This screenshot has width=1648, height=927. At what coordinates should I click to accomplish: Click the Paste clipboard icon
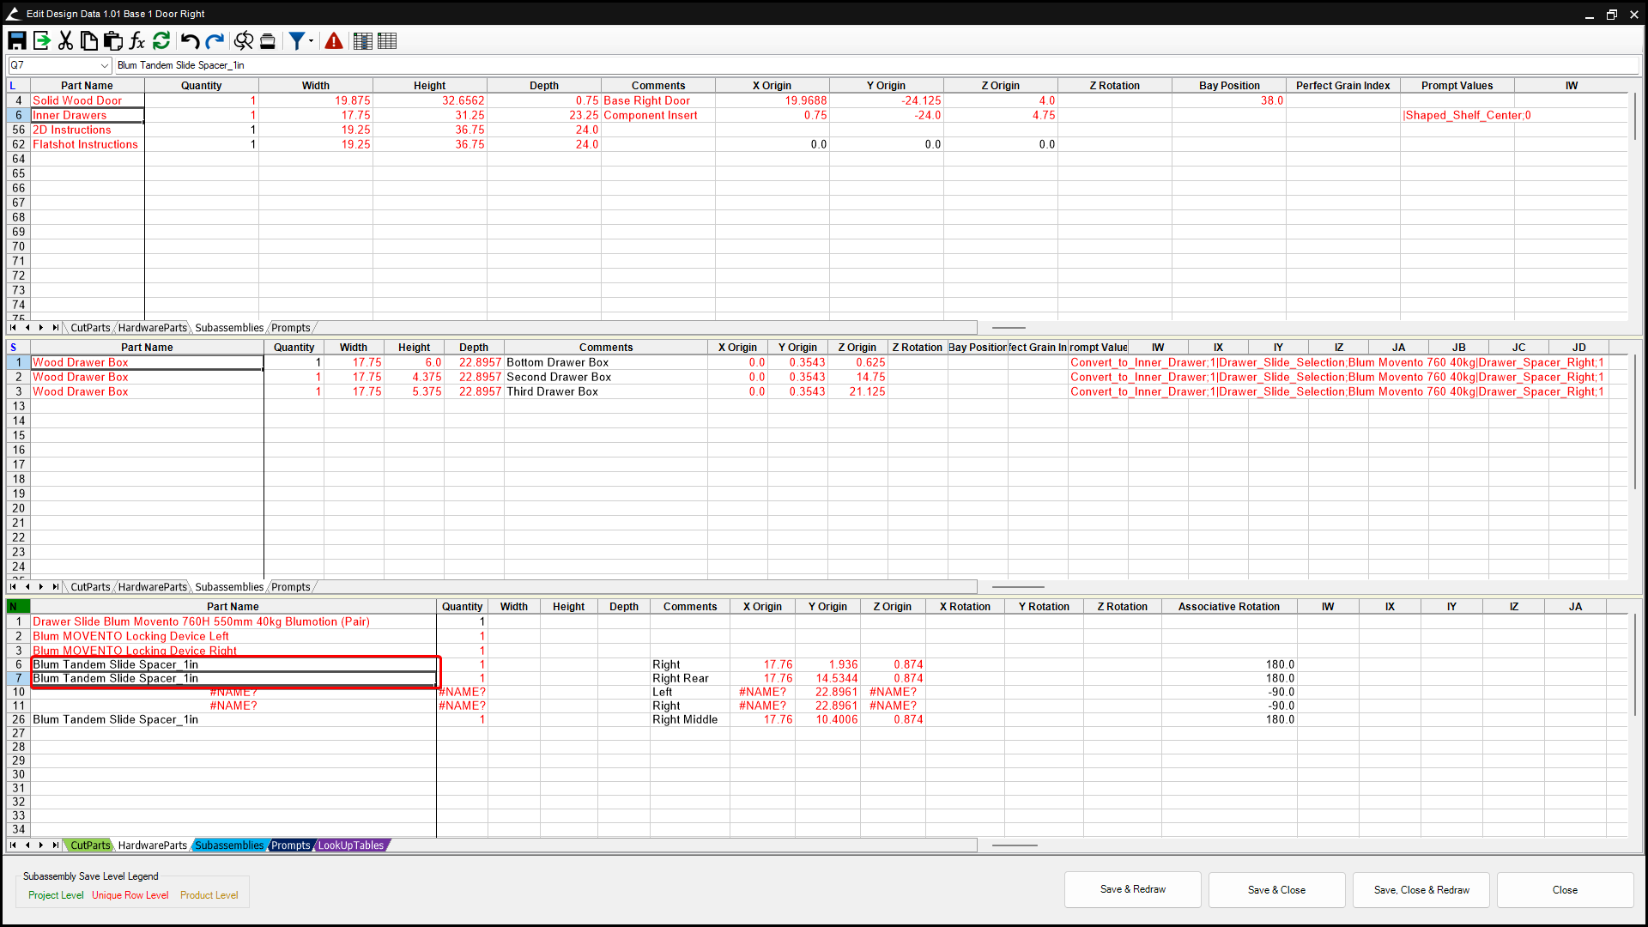(x=113, y=40)
